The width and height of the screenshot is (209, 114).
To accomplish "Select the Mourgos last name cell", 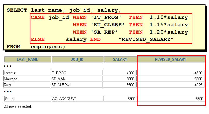I will coord(27,79).
